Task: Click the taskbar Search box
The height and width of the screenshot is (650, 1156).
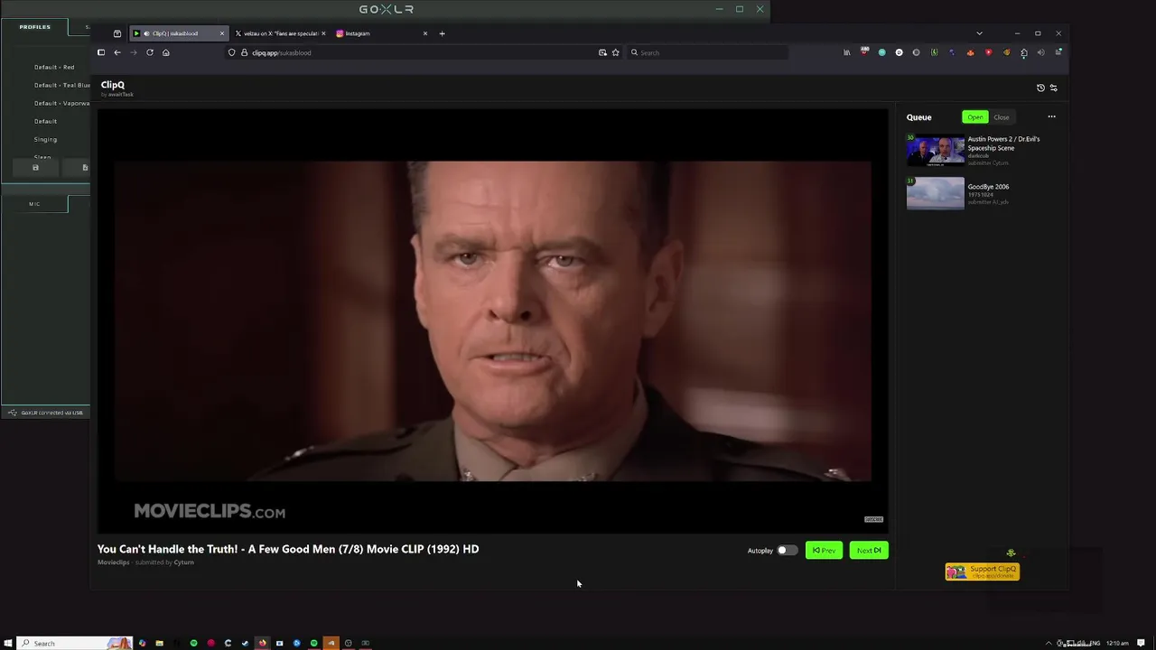Action: [75, 643]
